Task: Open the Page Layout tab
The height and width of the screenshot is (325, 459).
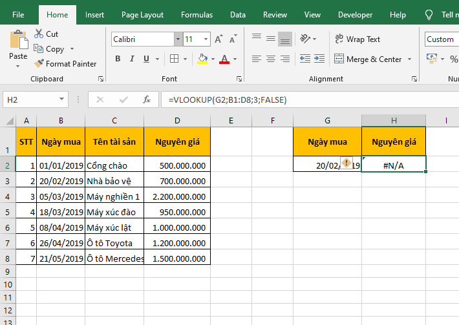Action: coord(142,15)
